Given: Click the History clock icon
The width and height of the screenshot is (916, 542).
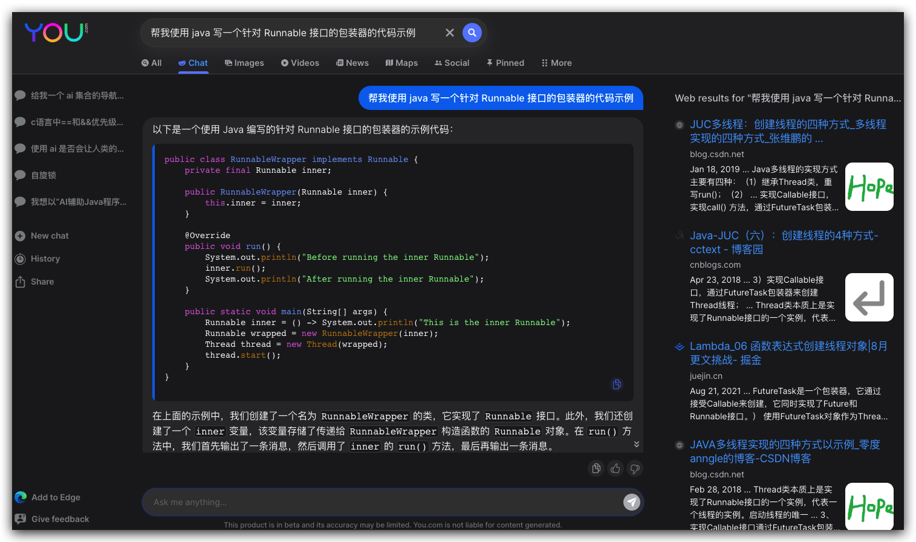Looking at the screenshot, I should tap(20, 259).
